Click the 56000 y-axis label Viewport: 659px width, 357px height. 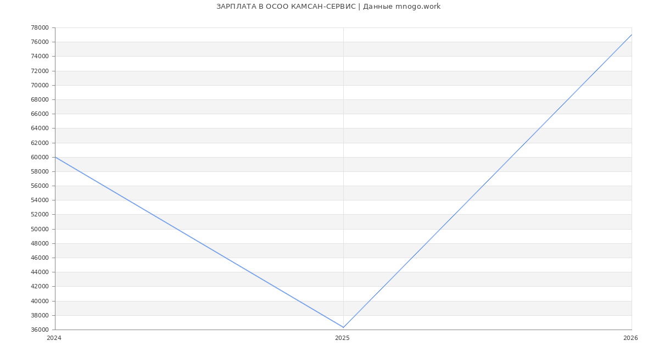(x=40, y=186)
